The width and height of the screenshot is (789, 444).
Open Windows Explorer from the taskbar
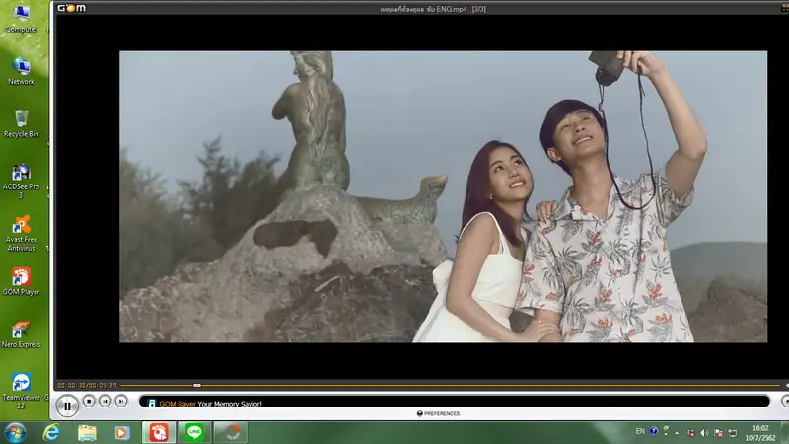point(87,432)
